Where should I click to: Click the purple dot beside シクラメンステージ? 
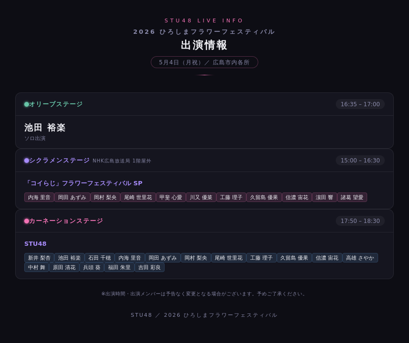tap(27, 161)
